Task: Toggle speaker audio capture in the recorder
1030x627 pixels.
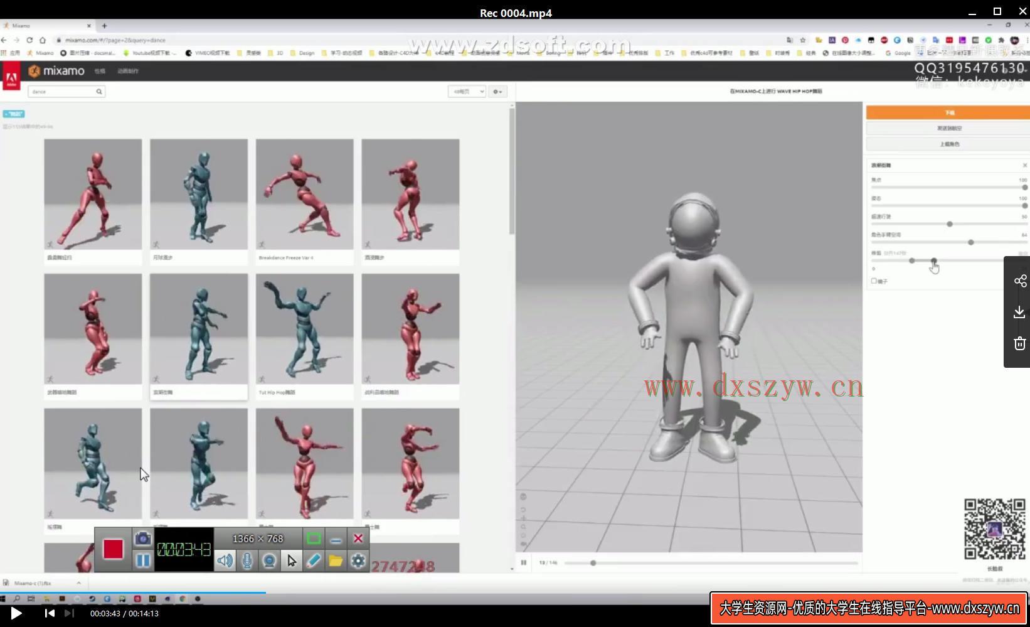Action: tap(225, 560)
